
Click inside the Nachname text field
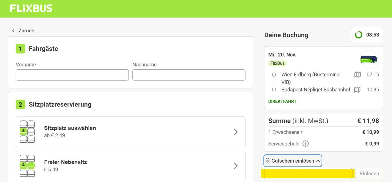tap(189, 75)
